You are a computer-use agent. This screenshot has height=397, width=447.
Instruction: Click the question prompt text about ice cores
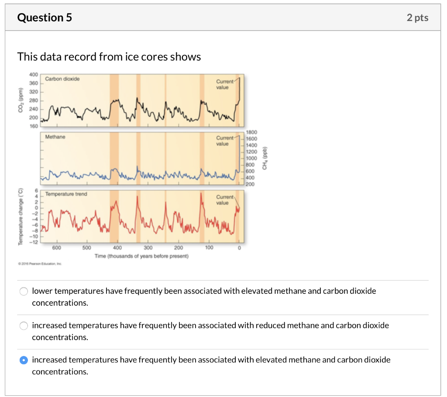point(108,57)
